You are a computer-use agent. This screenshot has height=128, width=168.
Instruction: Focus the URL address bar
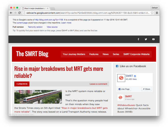(88, 13)
